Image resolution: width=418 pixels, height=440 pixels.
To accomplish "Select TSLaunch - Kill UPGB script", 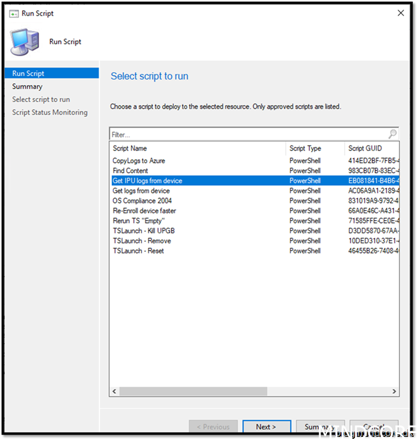I will pyautogui.click(x=144, y=231).
